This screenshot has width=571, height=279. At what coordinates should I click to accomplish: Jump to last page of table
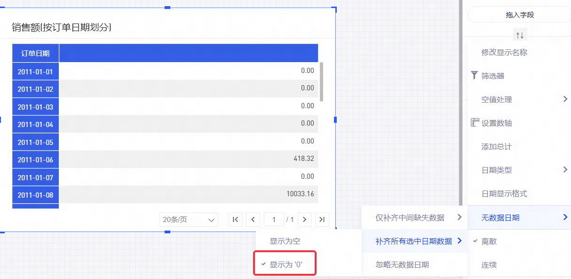322,219
